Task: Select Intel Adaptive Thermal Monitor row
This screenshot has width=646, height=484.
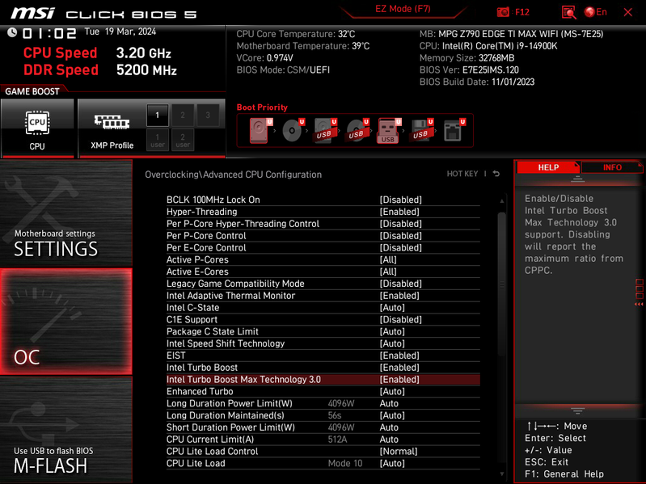Action: click(323, 296)
